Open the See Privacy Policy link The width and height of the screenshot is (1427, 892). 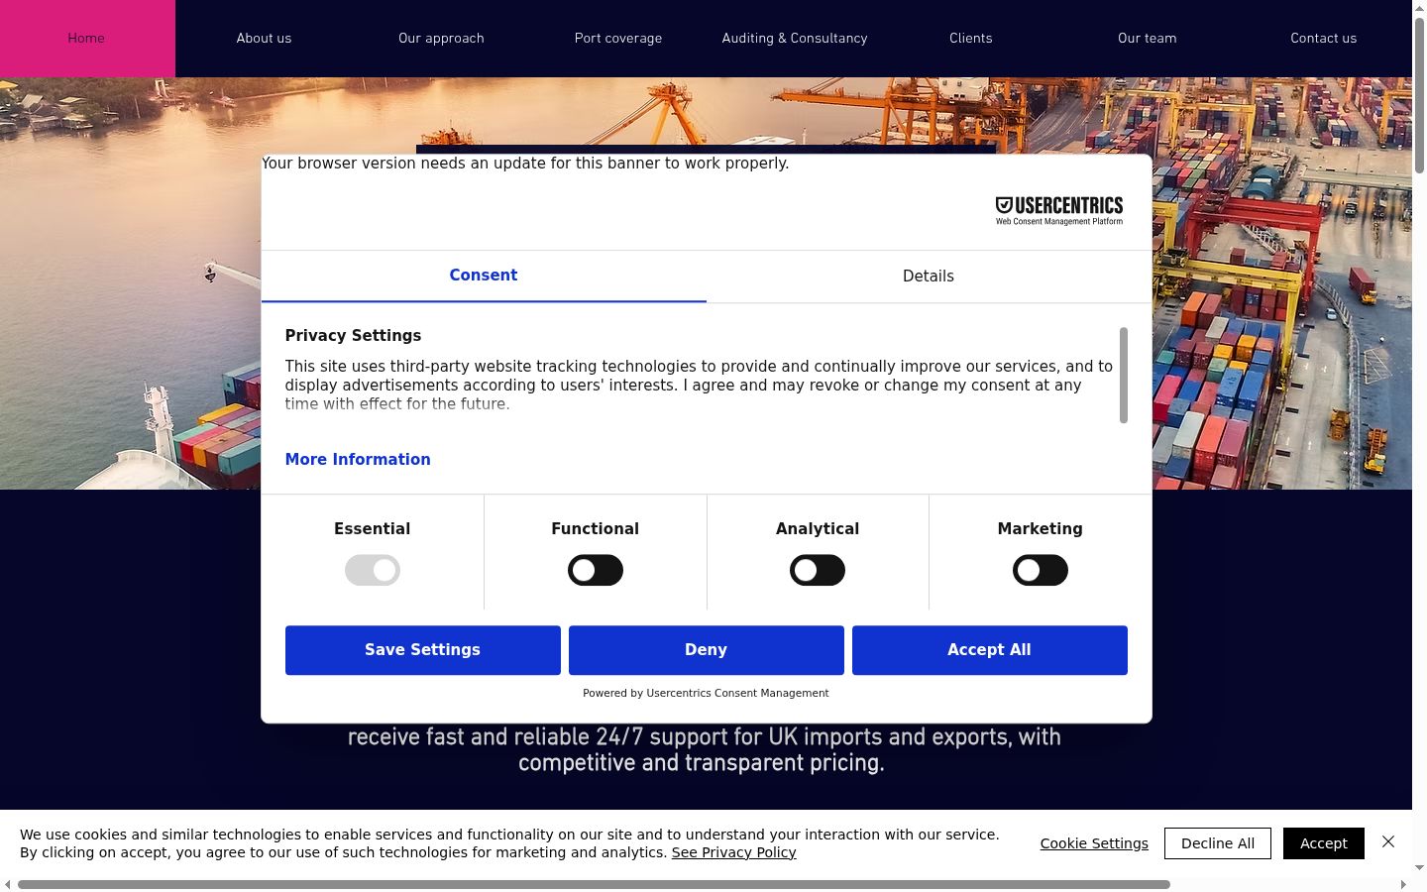[734, 852]
